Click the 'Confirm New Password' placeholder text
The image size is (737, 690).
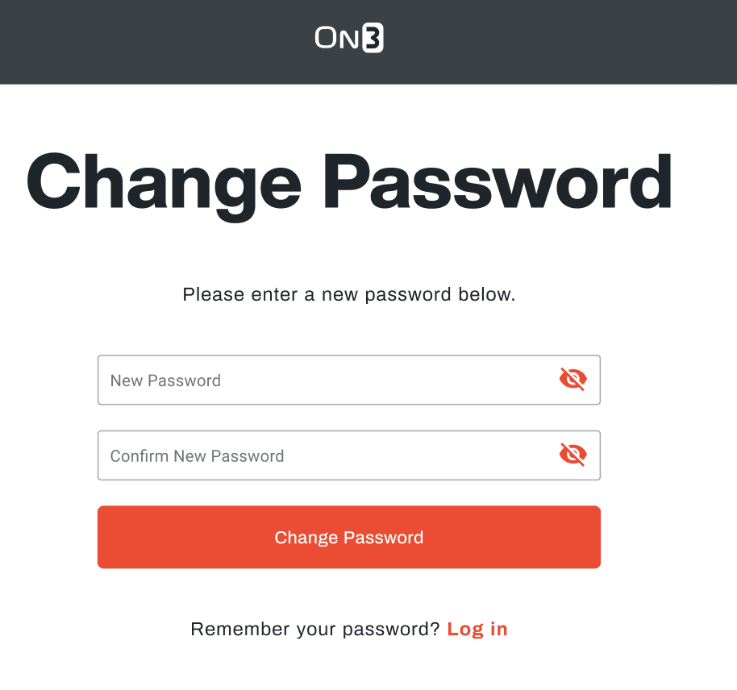197,456
